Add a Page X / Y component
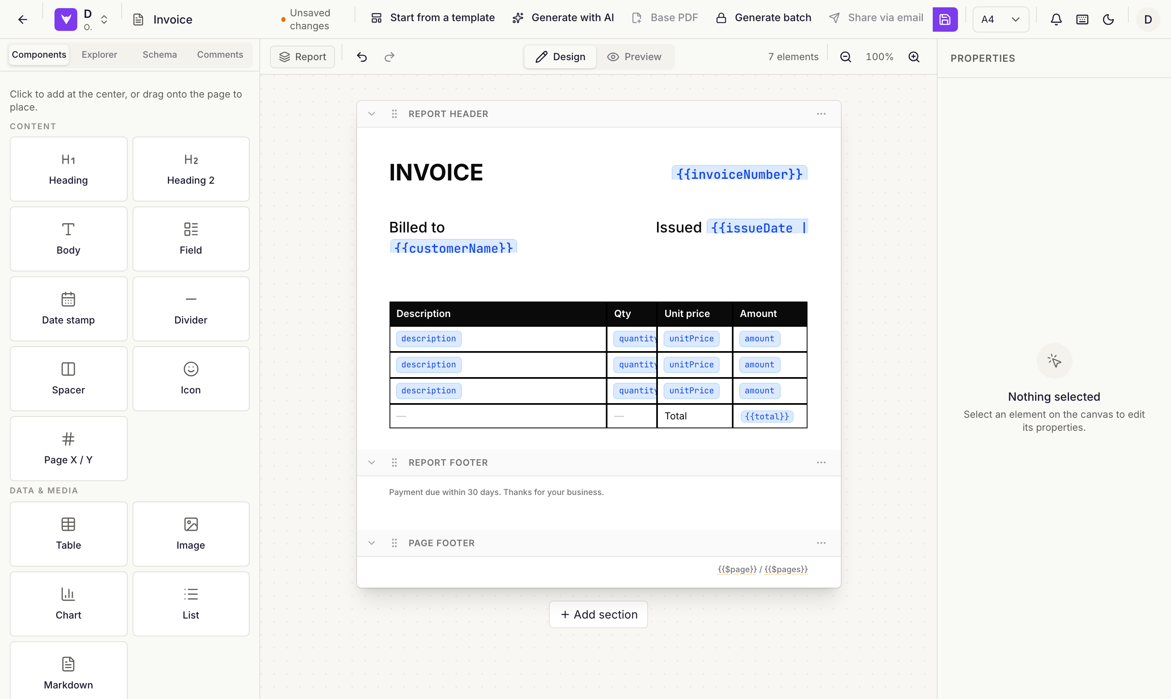The width and height of the screenshot is (1171, 699). coord(68,448)
